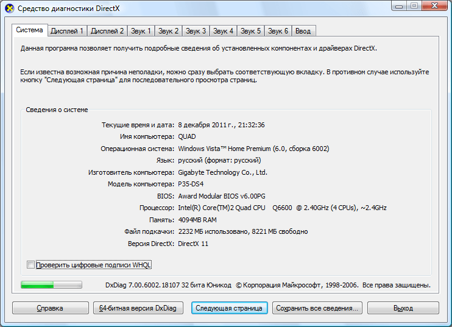
Task: Open the Дисплей 2 tab
Action: pos(107,31)
